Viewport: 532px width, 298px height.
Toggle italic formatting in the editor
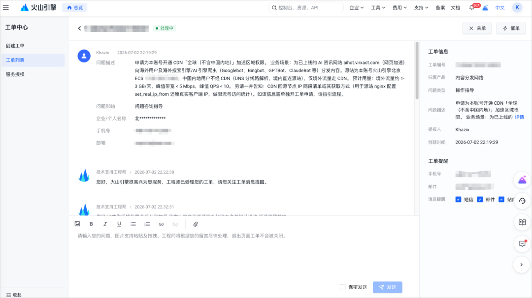[105, 224]
